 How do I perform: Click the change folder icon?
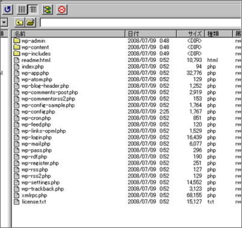pos(31,22)
